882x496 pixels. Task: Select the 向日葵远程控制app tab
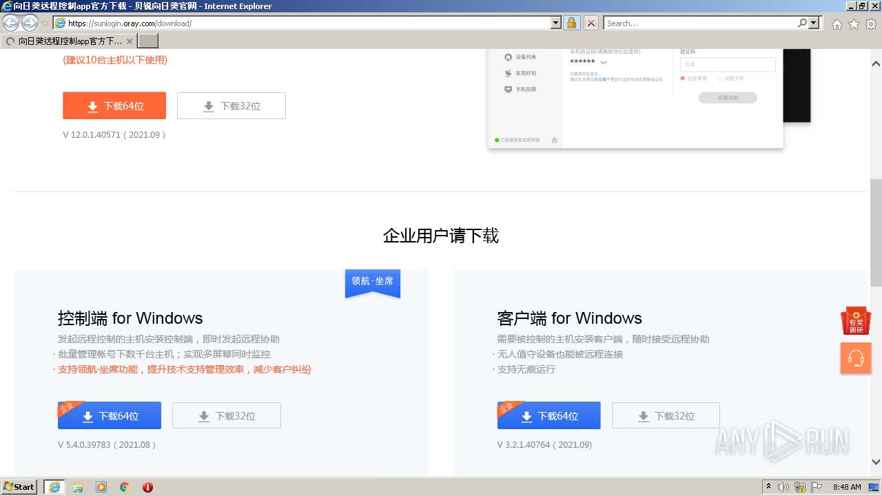point(69,41)
